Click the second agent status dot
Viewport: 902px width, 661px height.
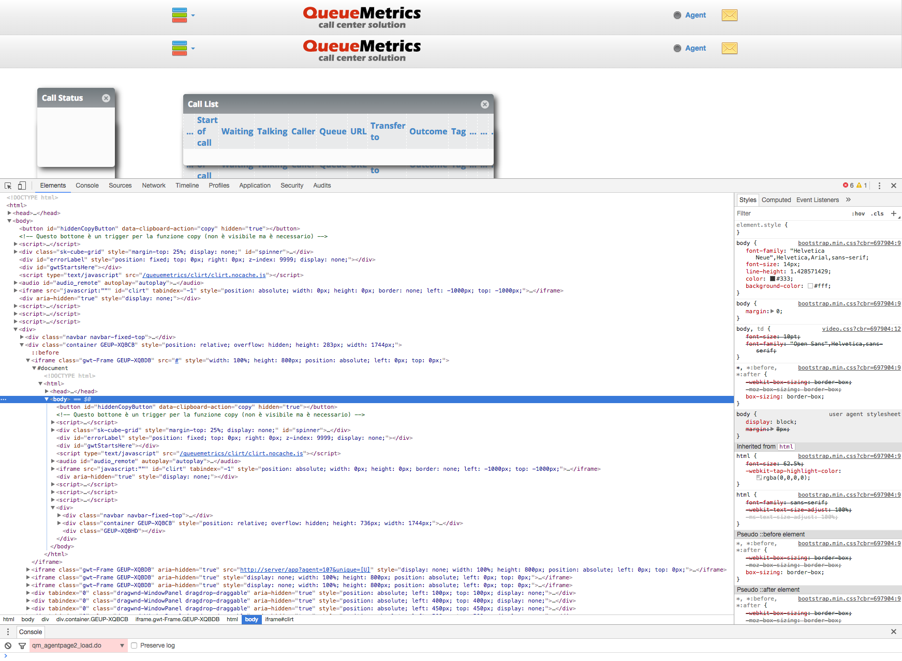pos(677,48)
